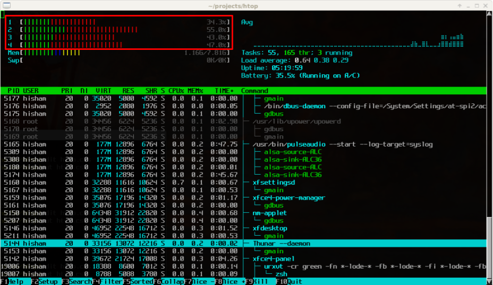Raise priority using F8 Nice +
493x285 pixels.
(x=231, y=281)
